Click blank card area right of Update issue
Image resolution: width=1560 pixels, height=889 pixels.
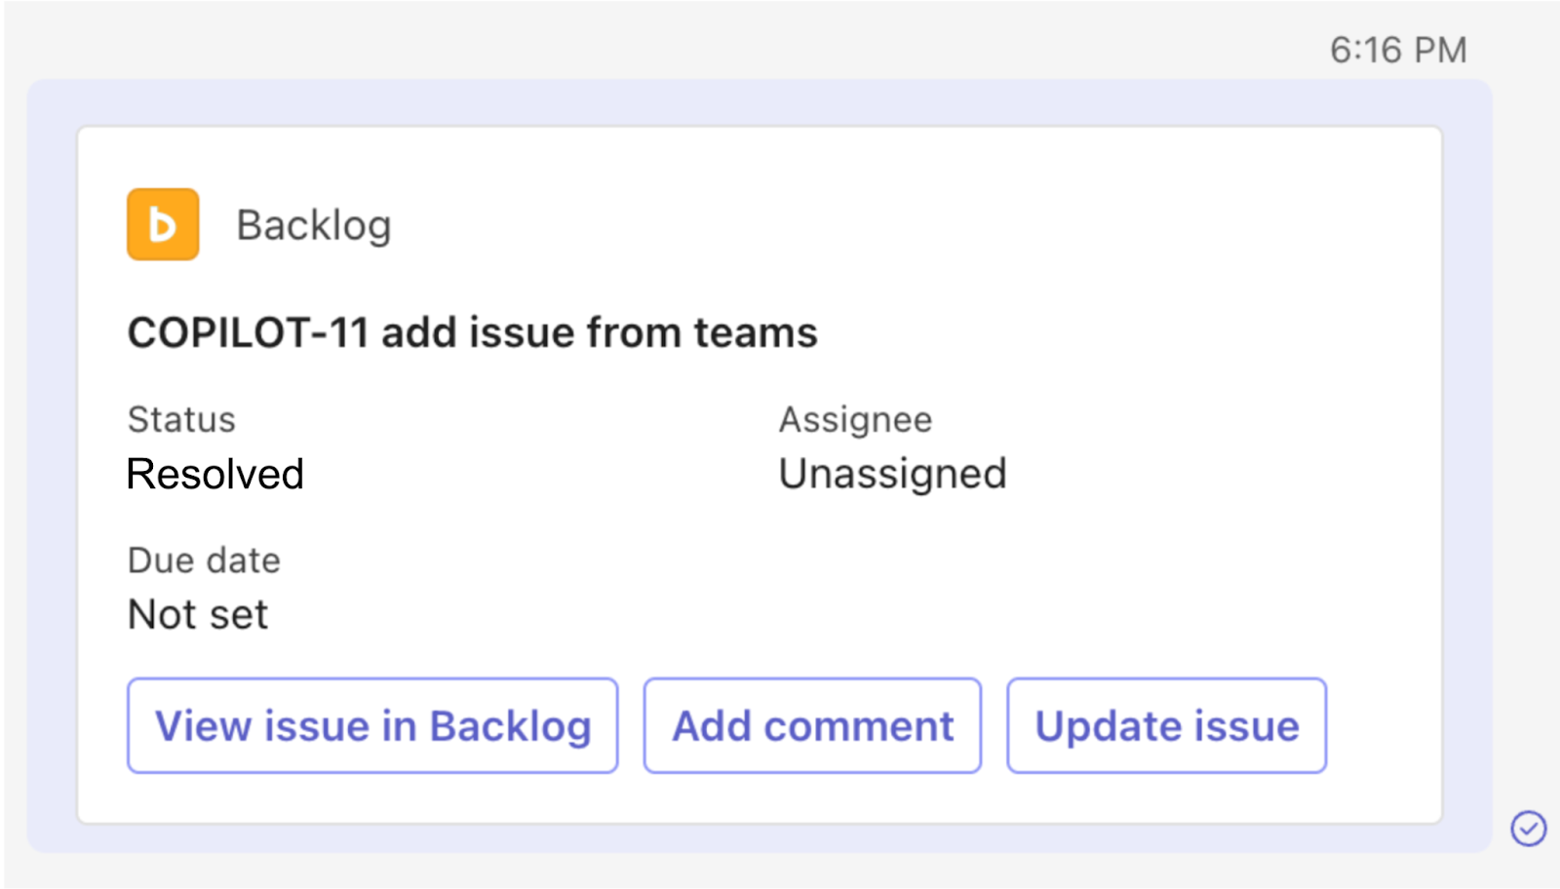[x=1383, y=726]
